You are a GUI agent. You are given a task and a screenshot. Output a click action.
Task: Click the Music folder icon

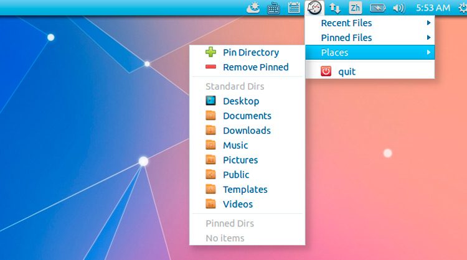(211, 145)
